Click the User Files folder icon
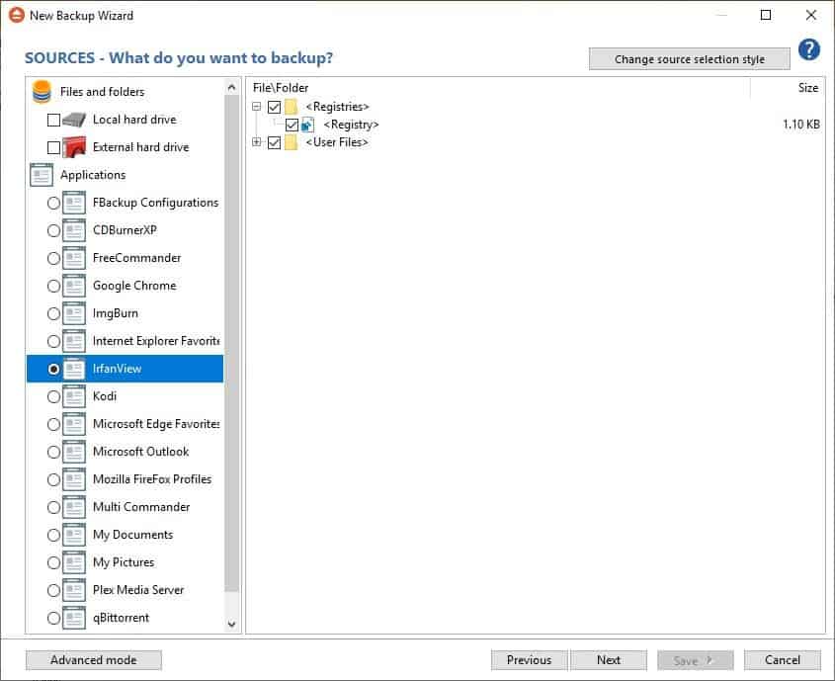The height and width of the screenshot is (681, 835). [x=291, y=142]
